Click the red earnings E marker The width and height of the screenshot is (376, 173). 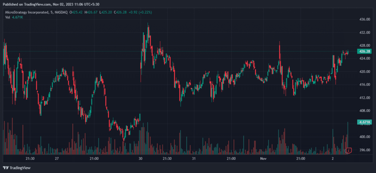click(349, 151)
